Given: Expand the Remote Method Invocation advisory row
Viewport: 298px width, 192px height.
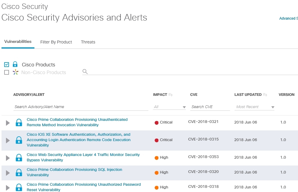Looking at the screenshot, I should 8,123.
